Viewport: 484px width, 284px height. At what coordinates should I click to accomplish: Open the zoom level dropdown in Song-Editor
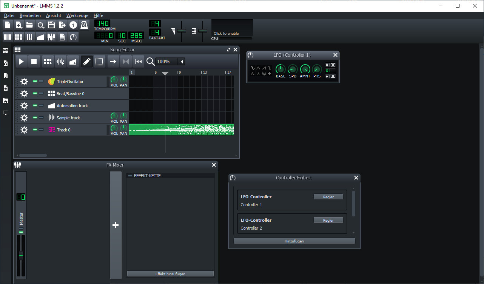[181, 61]
